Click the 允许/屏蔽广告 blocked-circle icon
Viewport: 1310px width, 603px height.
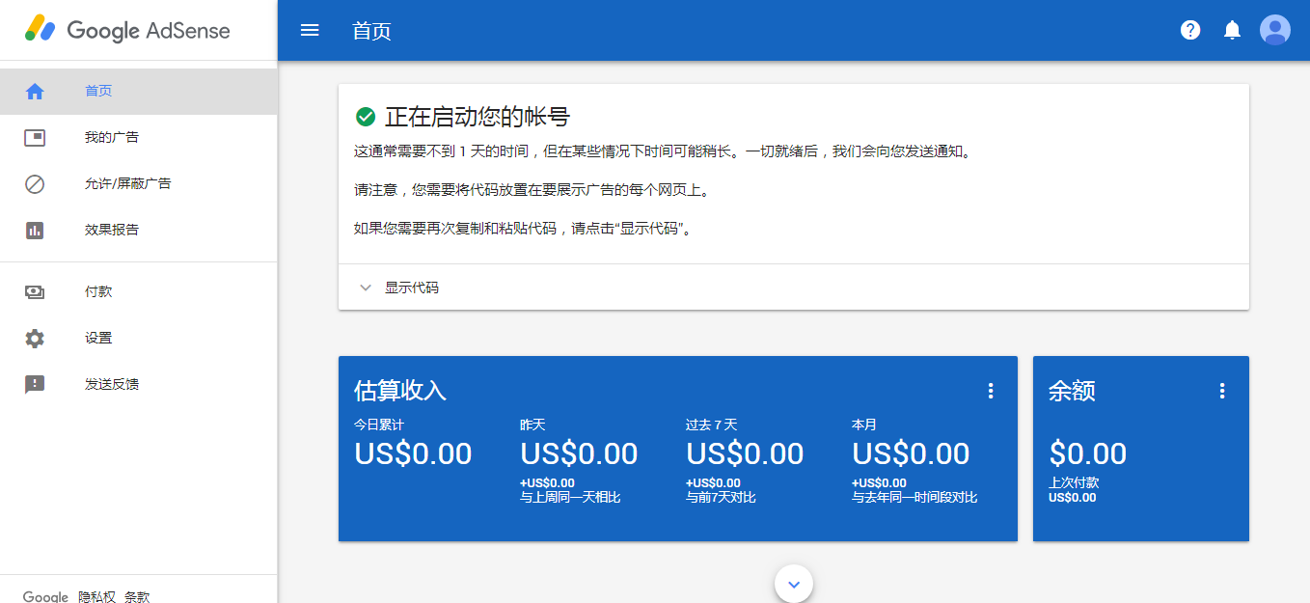pyautogui.click(x=35, y=184)
